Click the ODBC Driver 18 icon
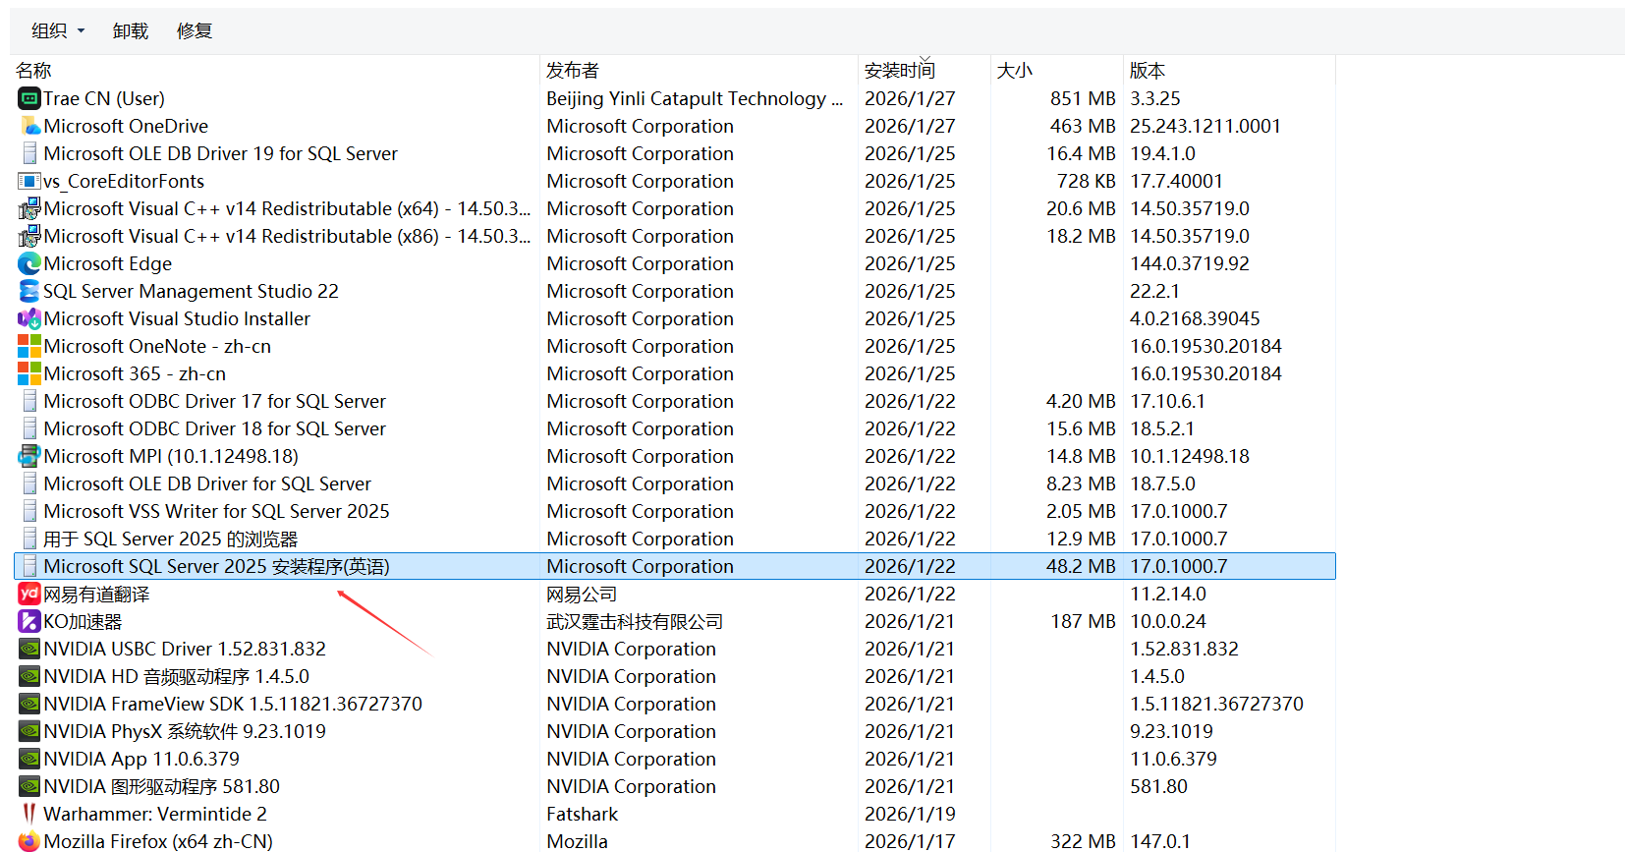 [29, 428]
